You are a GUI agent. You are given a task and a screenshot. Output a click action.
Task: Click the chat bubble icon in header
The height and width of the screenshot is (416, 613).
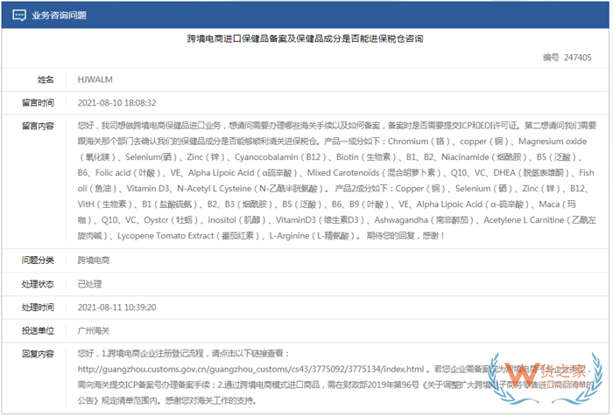click(18, 15)
